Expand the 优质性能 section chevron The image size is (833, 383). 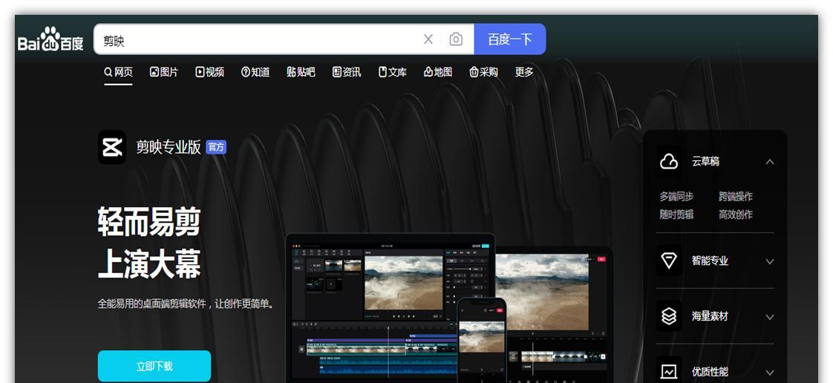[x=770, y=373]
